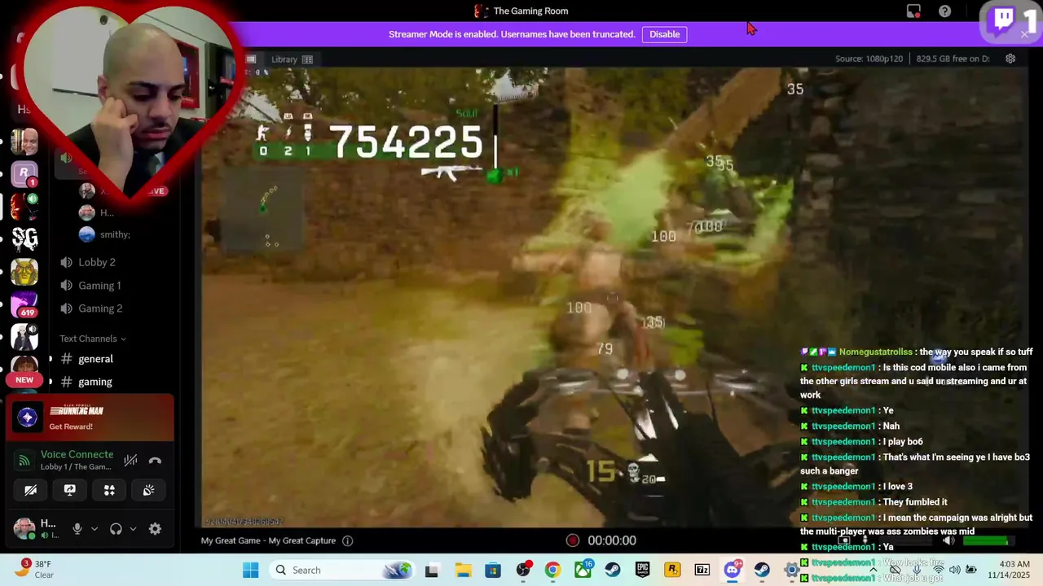Open 7-Zip from taskbar
This screenshot has width=1043, height=586.
coord(702,570)
